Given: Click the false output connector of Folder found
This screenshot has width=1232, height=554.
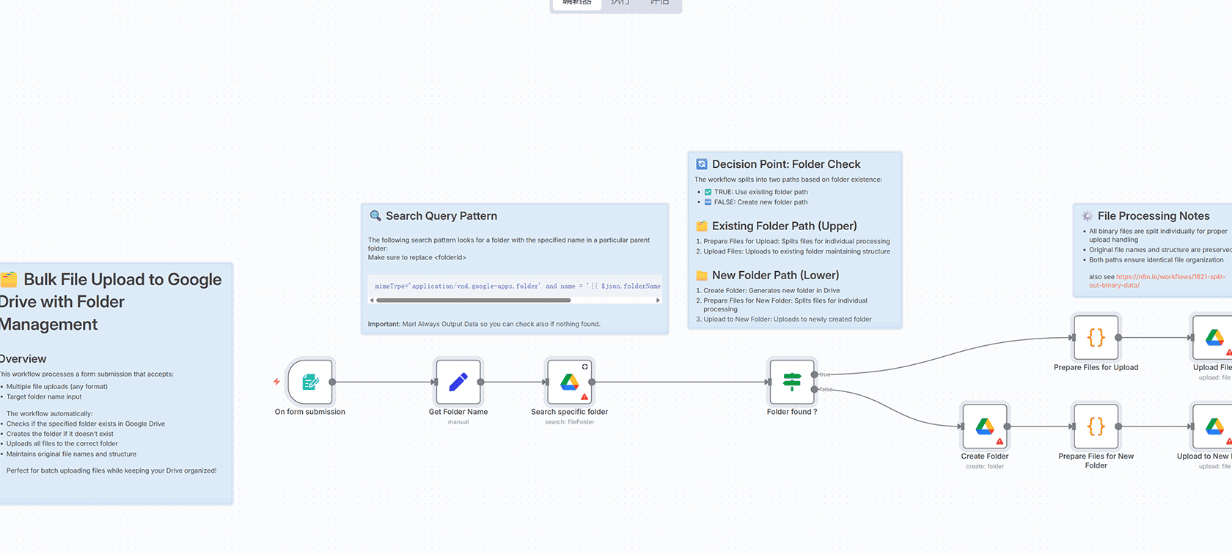Looking at the screenshot, I should [815, 389].
